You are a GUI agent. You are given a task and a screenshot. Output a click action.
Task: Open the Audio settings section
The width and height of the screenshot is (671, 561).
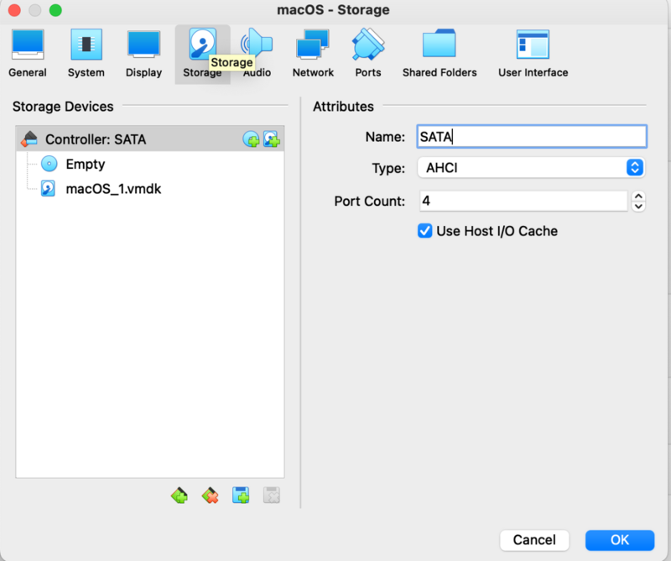(257, 54)
